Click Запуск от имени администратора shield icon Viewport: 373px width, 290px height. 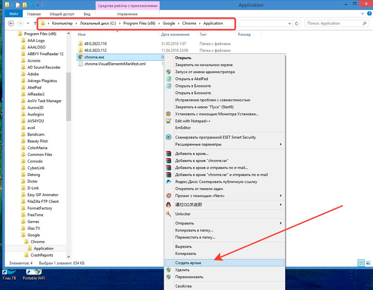tap(169, 72)
